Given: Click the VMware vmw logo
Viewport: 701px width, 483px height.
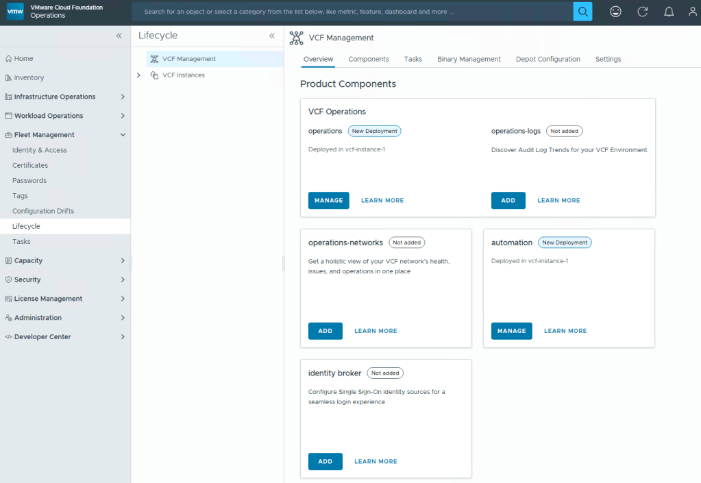Looking at the screenshot, I should point(15,12).
